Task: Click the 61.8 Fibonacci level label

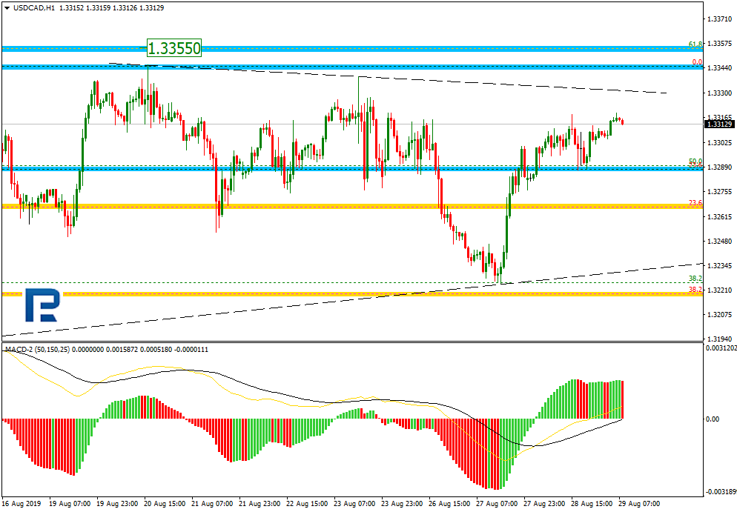Action: coord(695,44)
